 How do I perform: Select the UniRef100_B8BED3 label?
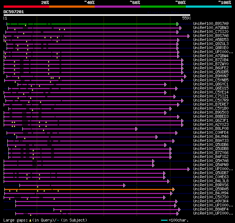pyautogui.click(x=211, y=116)
